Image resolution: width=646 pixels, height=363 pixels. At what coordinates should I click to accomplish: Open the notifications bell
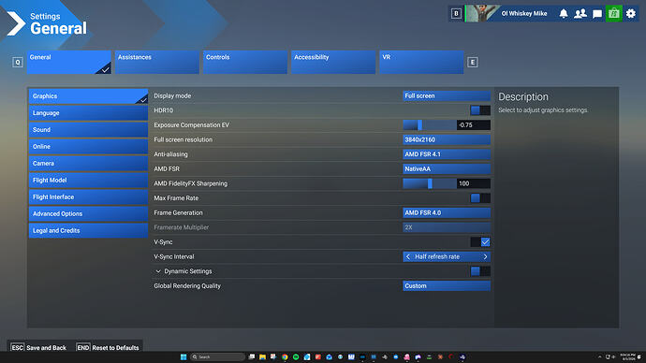(x=564, y=14)
